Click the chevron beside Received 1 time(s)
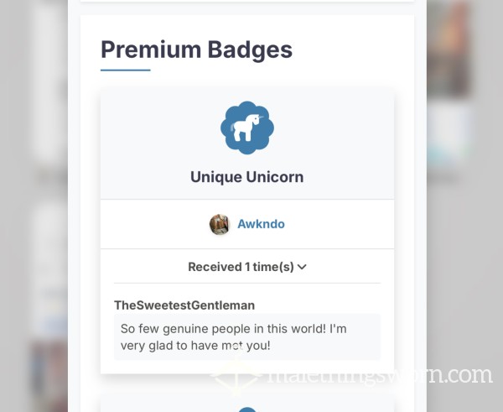This screenshot has height=412, width=503. [x=302, y=267]
